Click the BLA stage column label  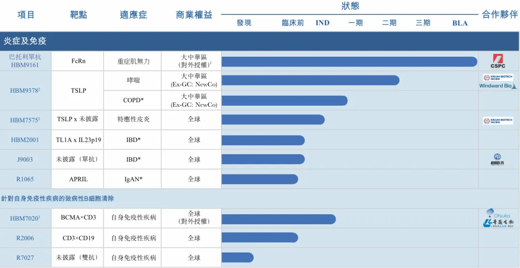460,23
